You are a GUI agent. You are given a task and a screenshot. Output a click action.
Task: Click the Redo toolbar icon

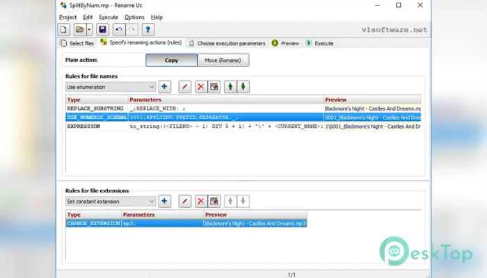click(131, 30)
